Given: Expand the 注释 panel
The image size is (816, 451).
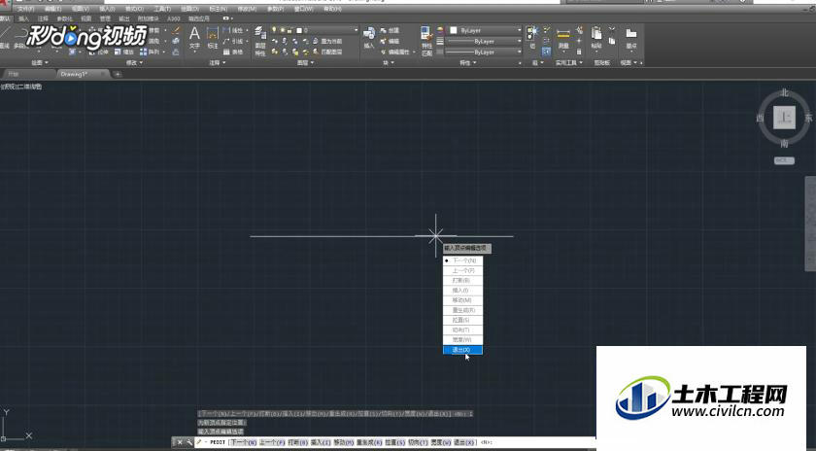Looking at the screenshot, I should click(x=218, y=63).
